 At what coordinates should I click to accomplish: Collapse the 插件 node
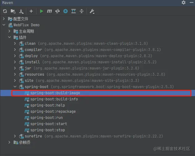coord(10,37)
